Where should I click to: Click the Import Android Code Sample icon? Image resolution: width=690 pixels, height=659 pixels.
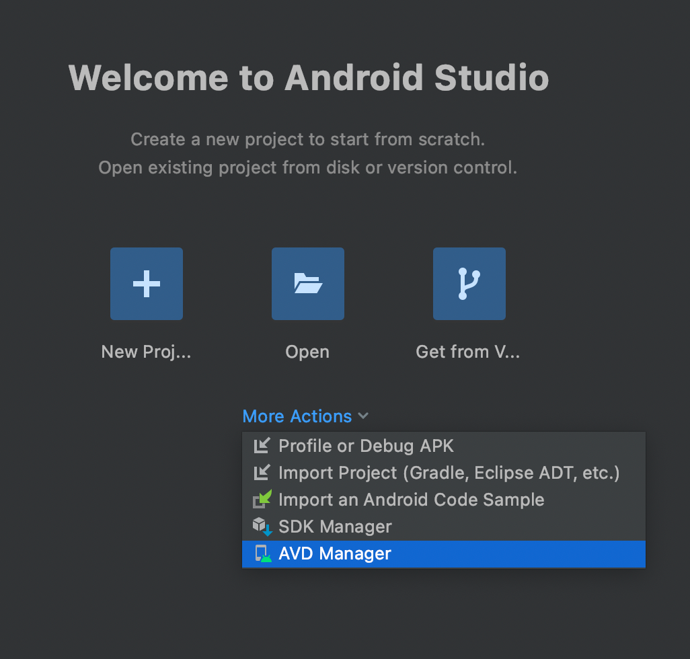tap(262, 500)
